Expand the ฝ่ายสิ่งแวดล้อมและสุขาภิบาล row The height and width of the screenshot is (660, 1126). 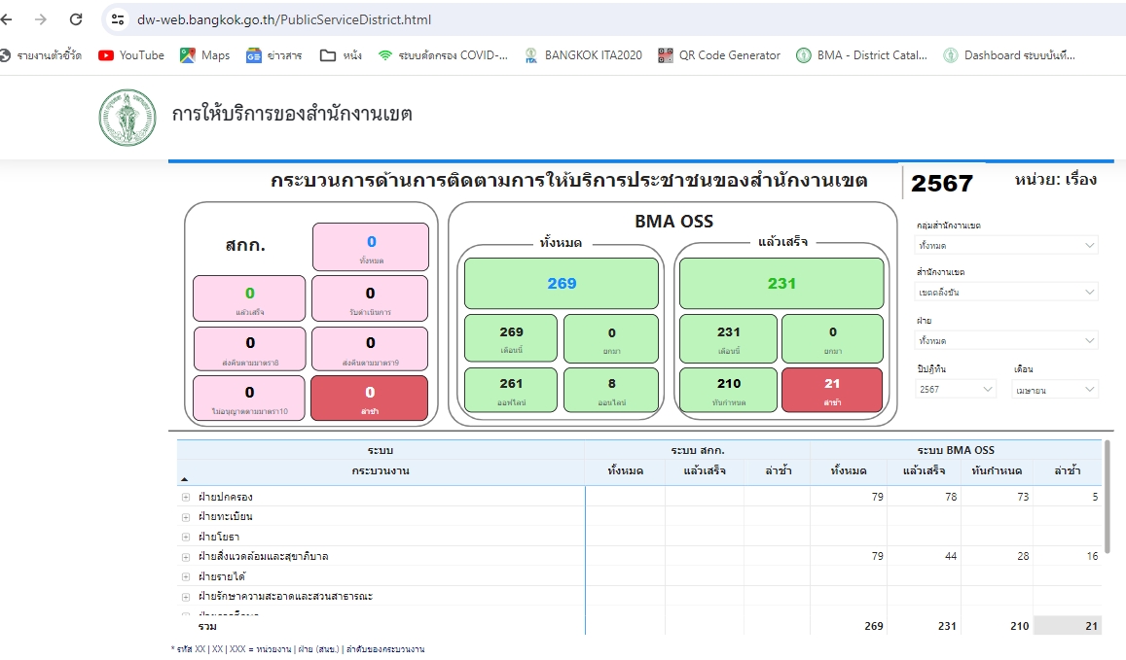pyautogui.click(x=186, y=557)
